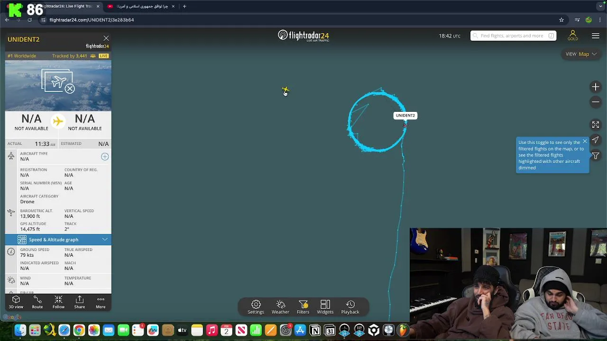Click the Follow aircraft button
Screen dimensions: 607x341
point(58,302)
